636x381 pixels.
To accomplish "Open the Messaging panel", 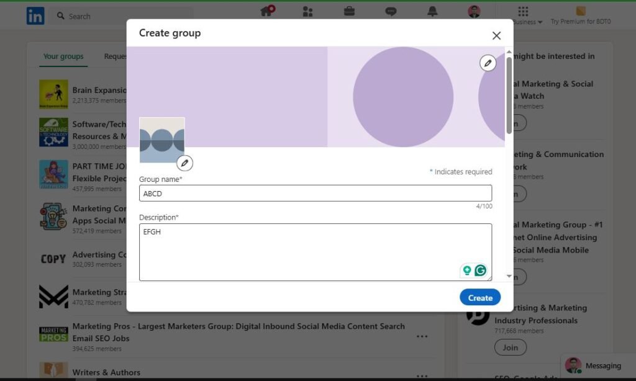I will point(598,365).
